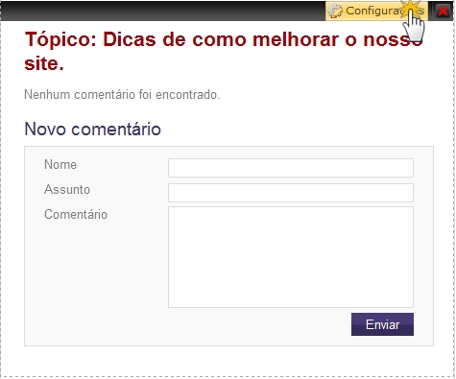The image size is (456, 379).
Task: Focus the Assunto text field
Action: [291, 193]
